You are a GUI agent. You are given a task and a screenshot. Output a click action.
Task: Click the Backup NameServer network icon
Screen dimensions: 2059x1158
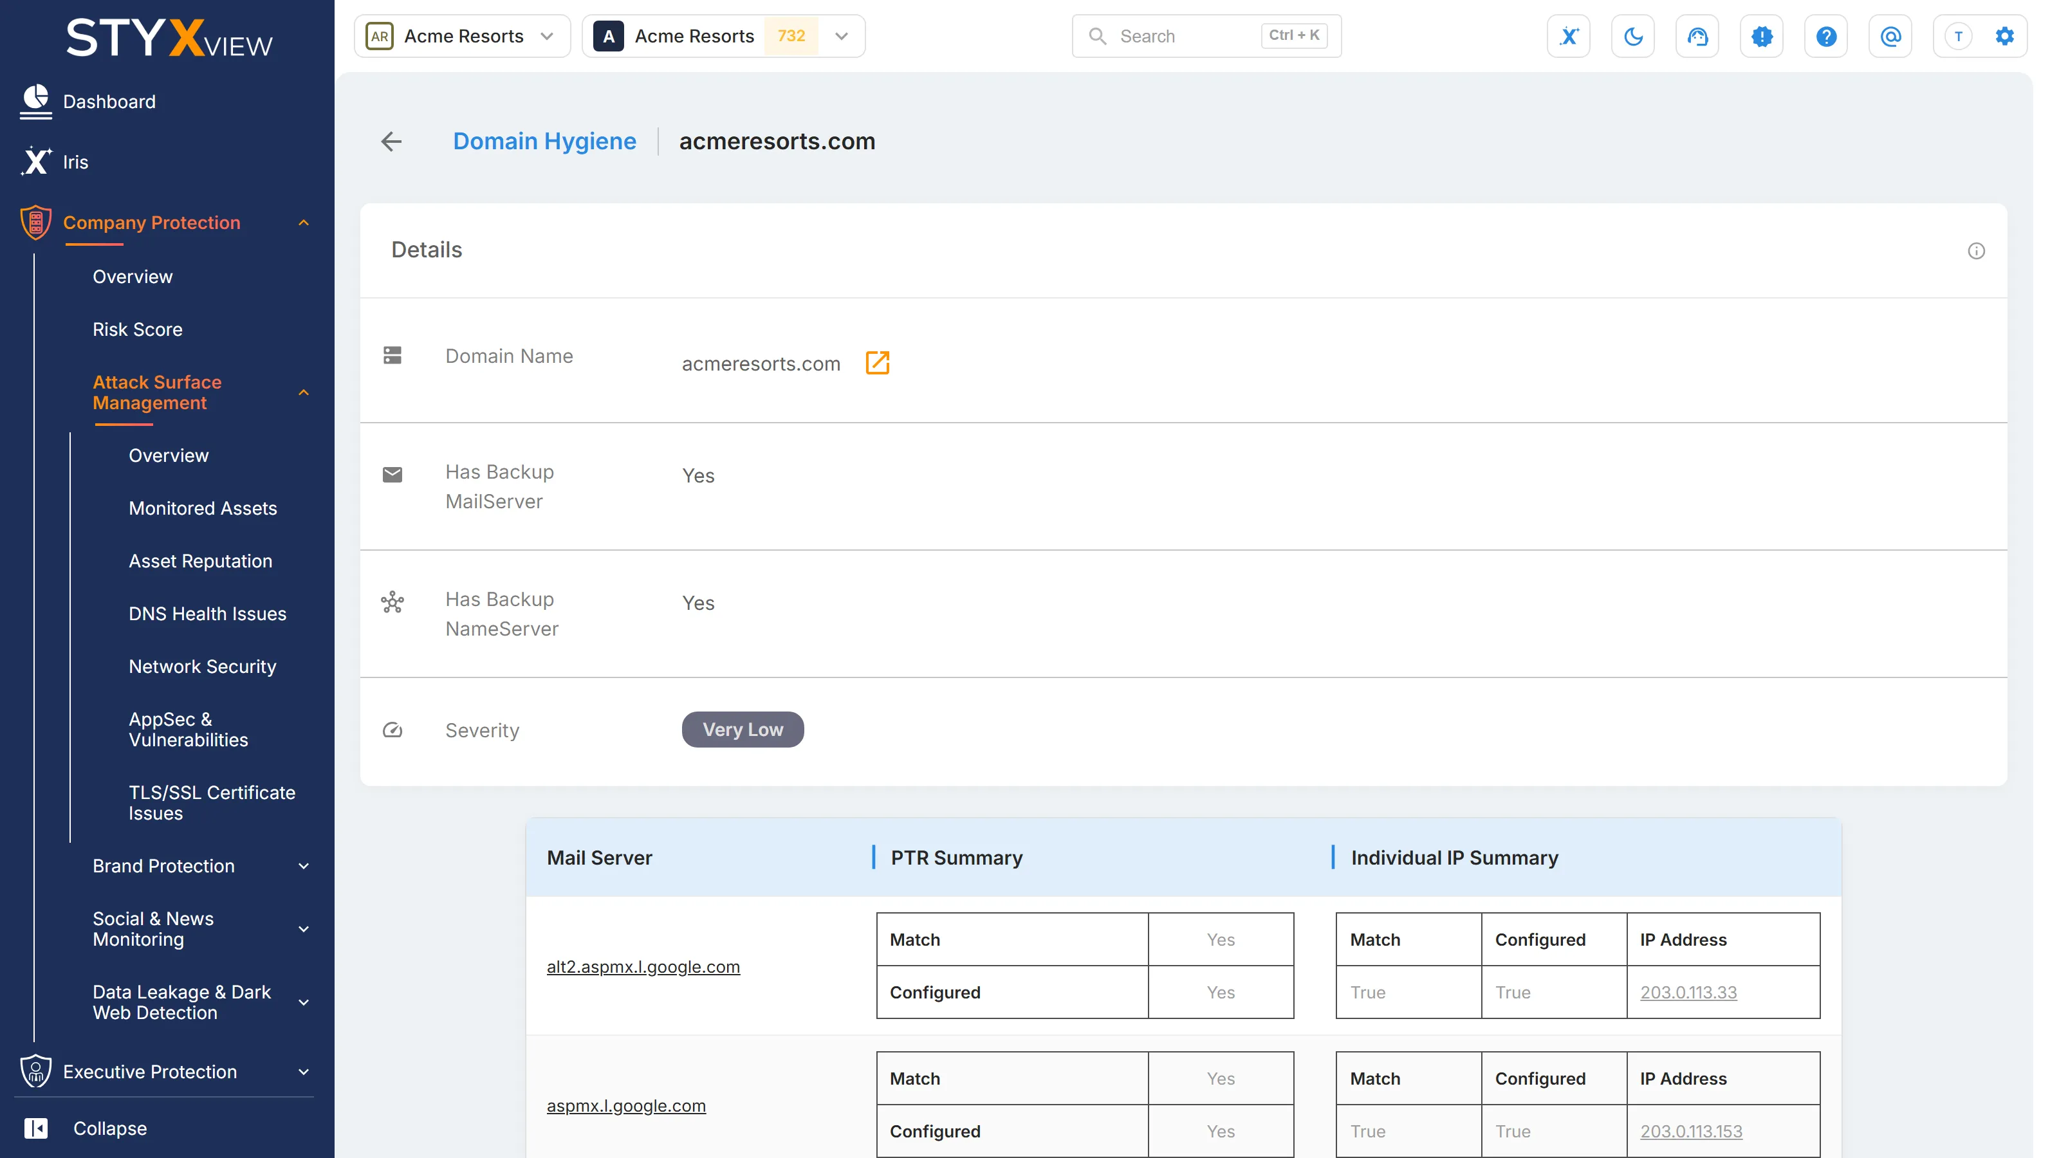click(x=392, y=602)
